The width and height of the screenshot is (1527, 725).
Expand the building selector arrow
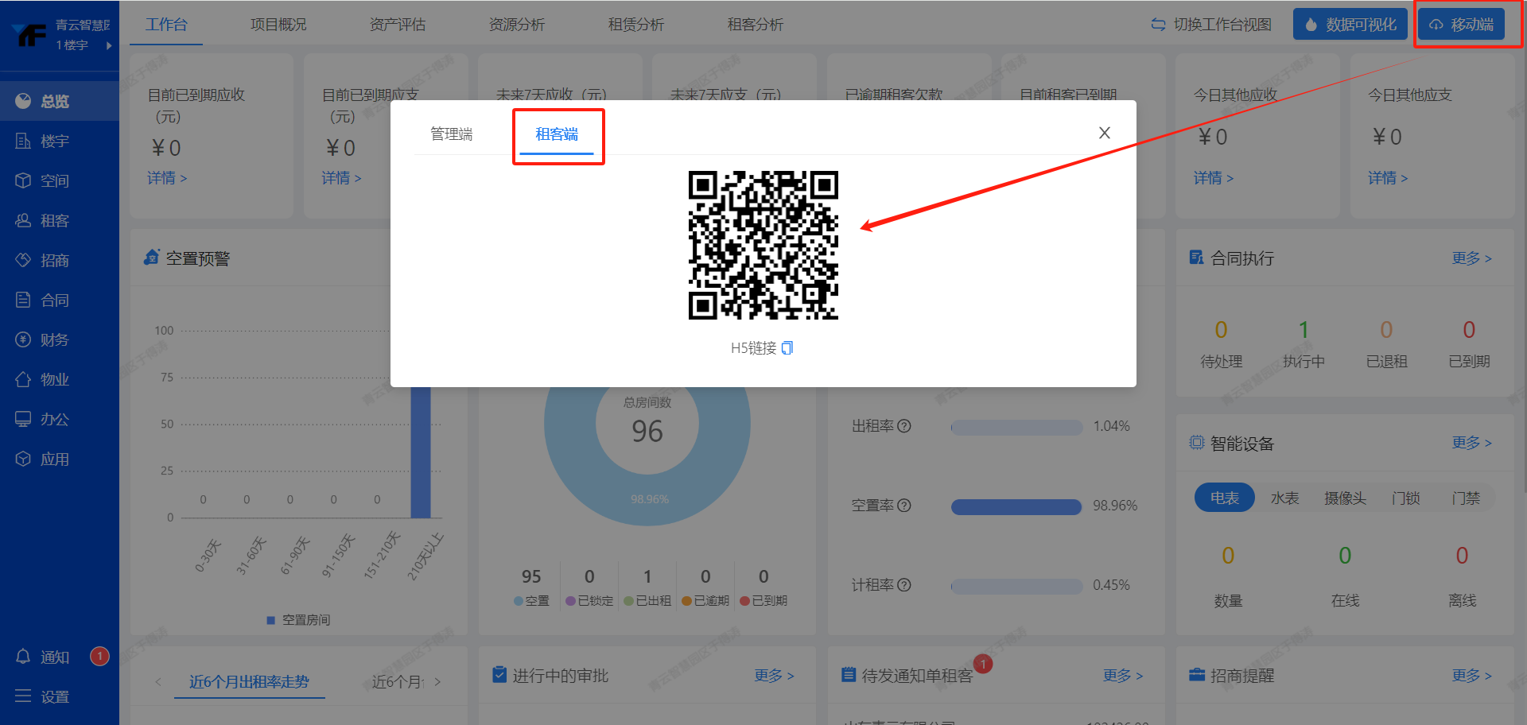pos(109,45)
